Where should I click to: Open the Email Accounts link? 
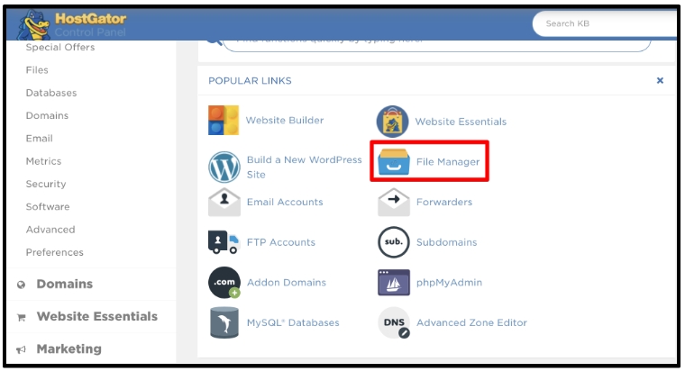pos(285,202)
